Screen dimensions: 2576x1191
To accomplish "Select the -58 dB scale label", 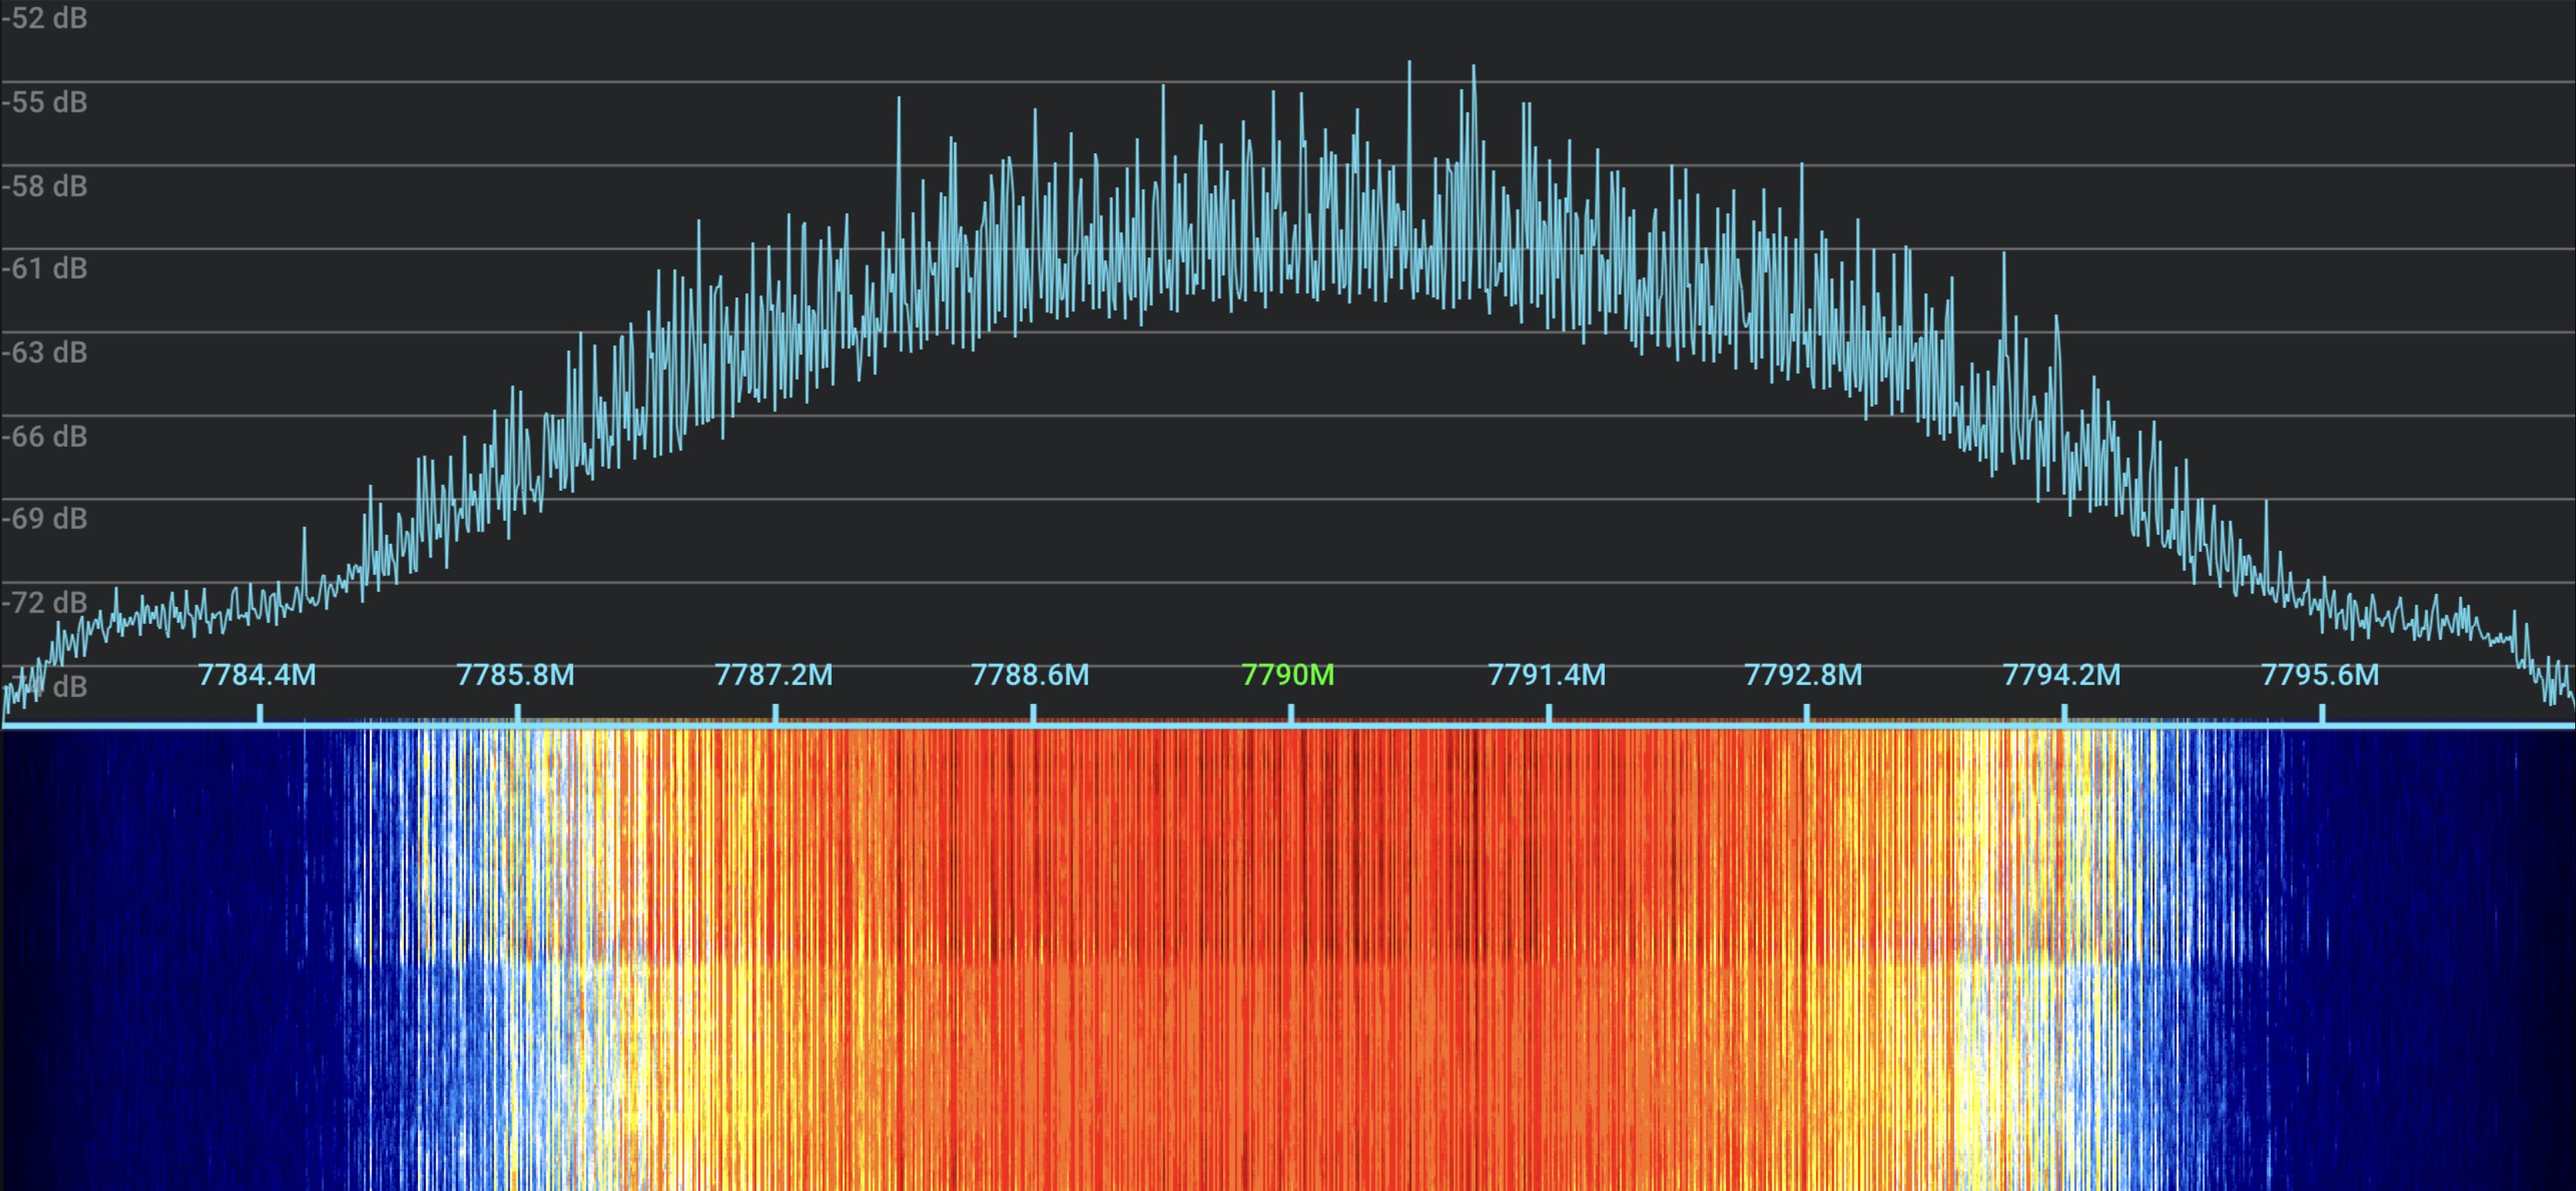I will [x=44, y=186].
